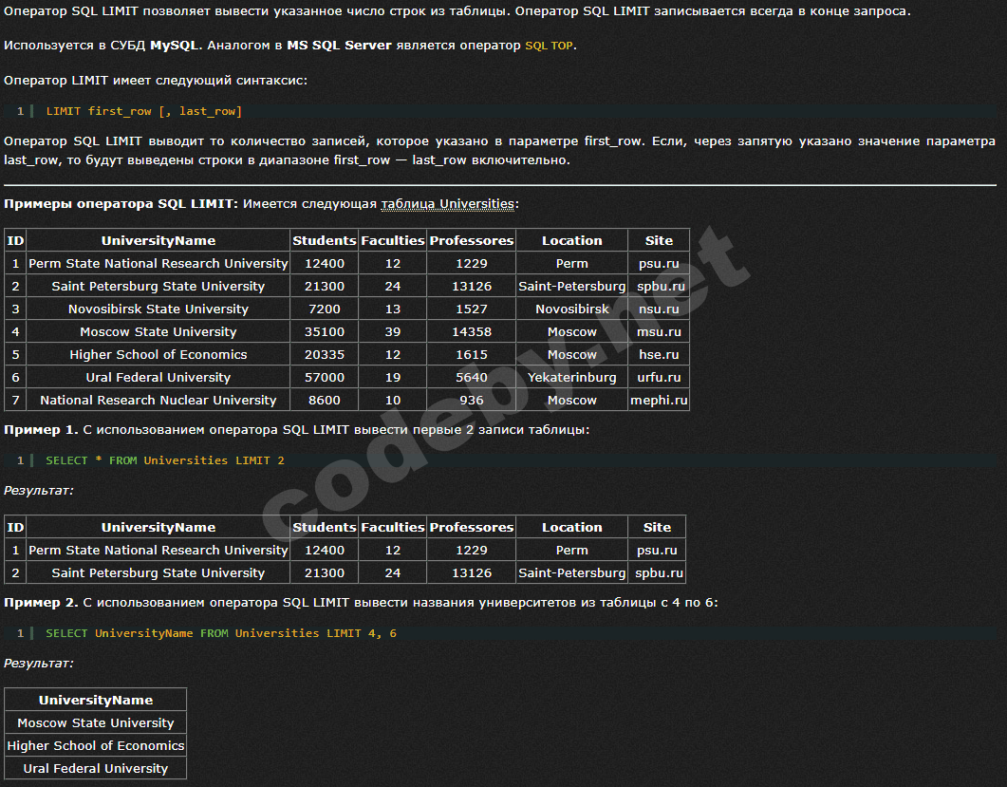Click the students value 7200
Viewport: 1007px width, 787px height.
(325, 309)
